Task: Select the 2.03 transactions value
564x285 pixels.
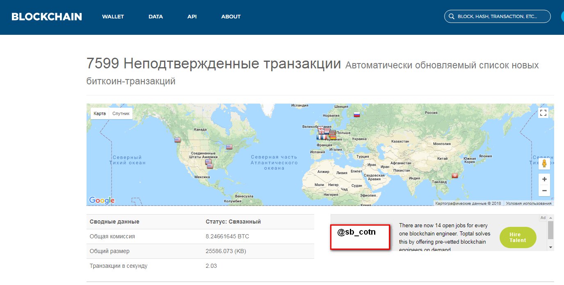Action: (x=211, y=266)
